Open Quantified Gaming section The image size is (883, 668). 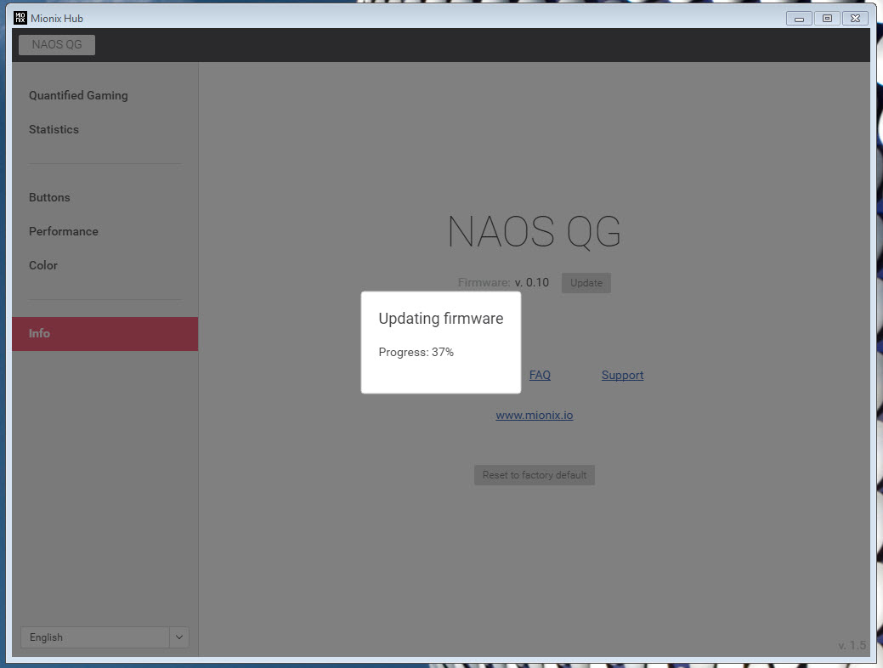pos(78,96)
